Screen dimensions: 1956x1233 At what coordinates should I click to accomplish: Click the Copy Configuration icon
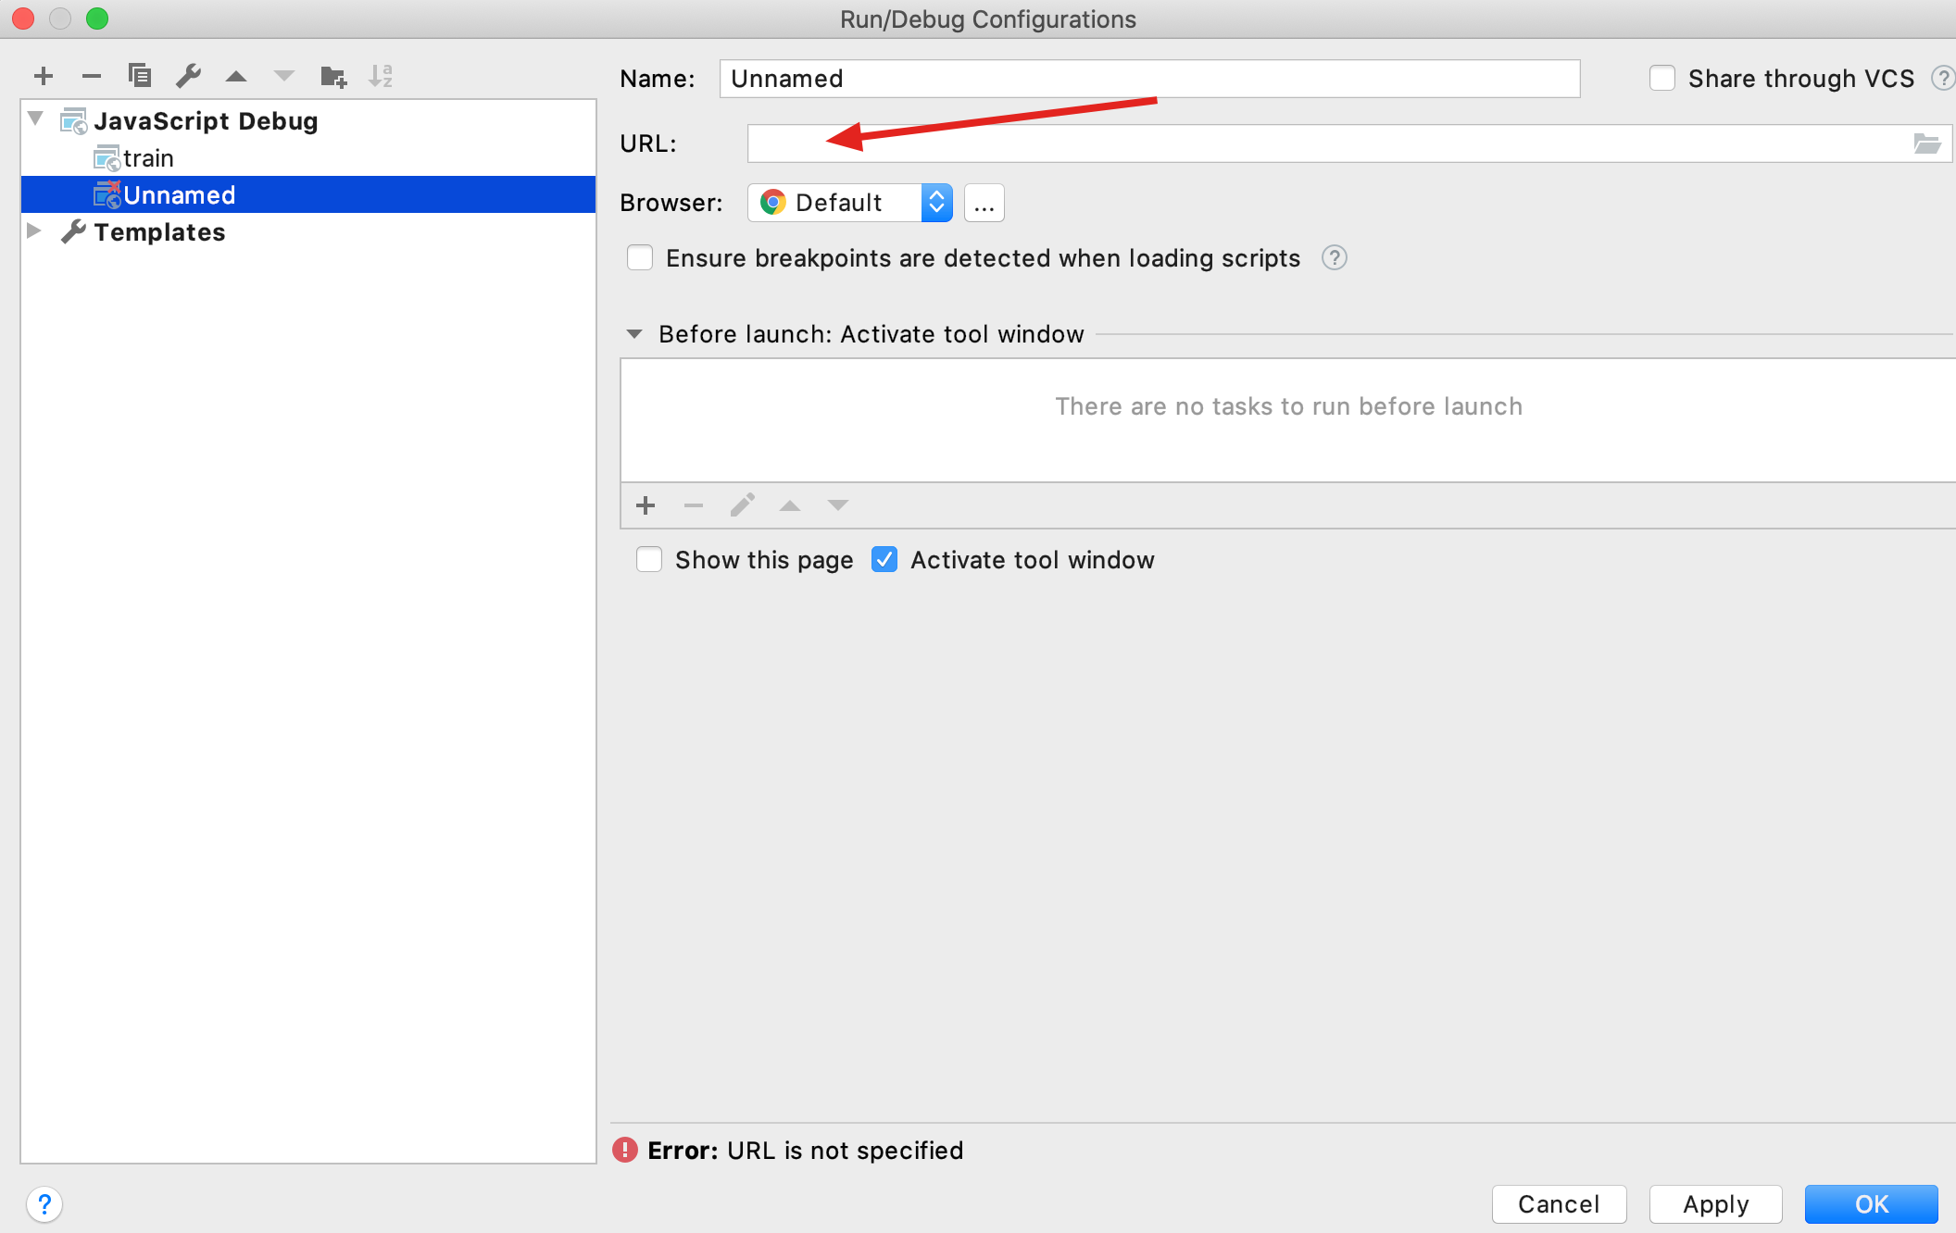(x=140, y=76)
